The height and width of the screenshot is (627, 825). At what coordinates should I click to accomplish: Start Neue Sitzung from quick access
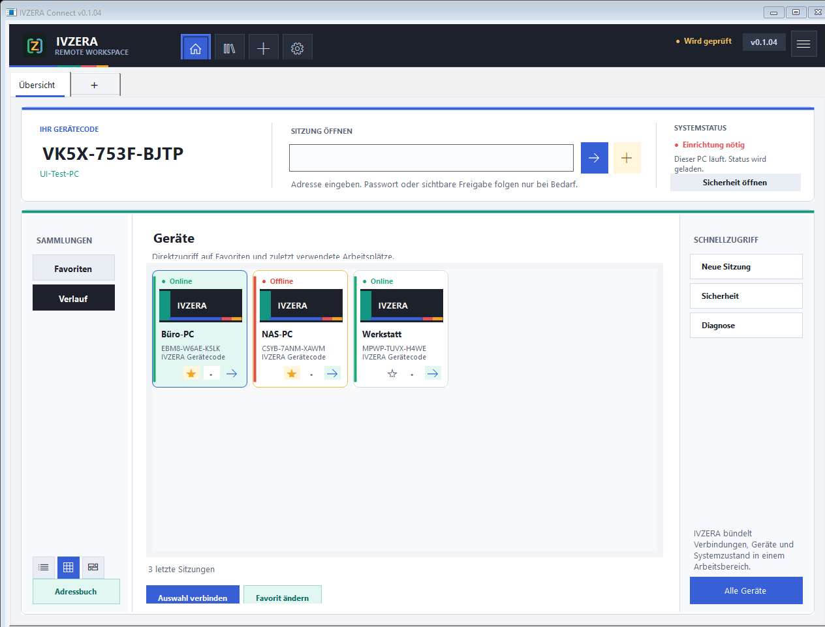click(746, 267)
